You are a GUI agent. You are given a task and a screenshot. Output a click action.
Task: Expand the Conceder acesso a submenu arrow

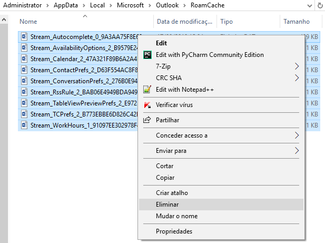297,135
